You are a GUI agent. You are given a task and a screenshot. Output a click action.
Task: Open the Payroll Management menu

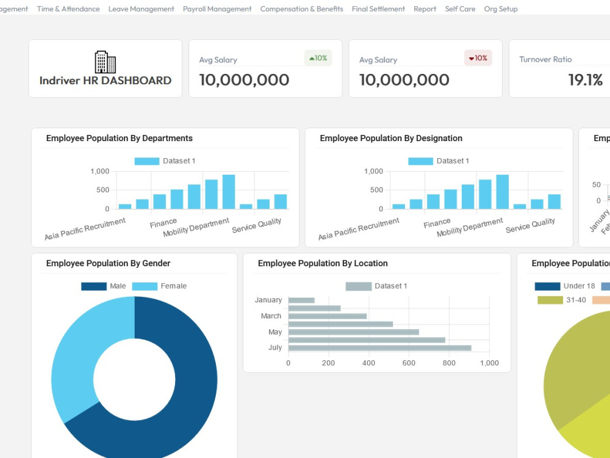pyautogui.click(x=217, y=9)
